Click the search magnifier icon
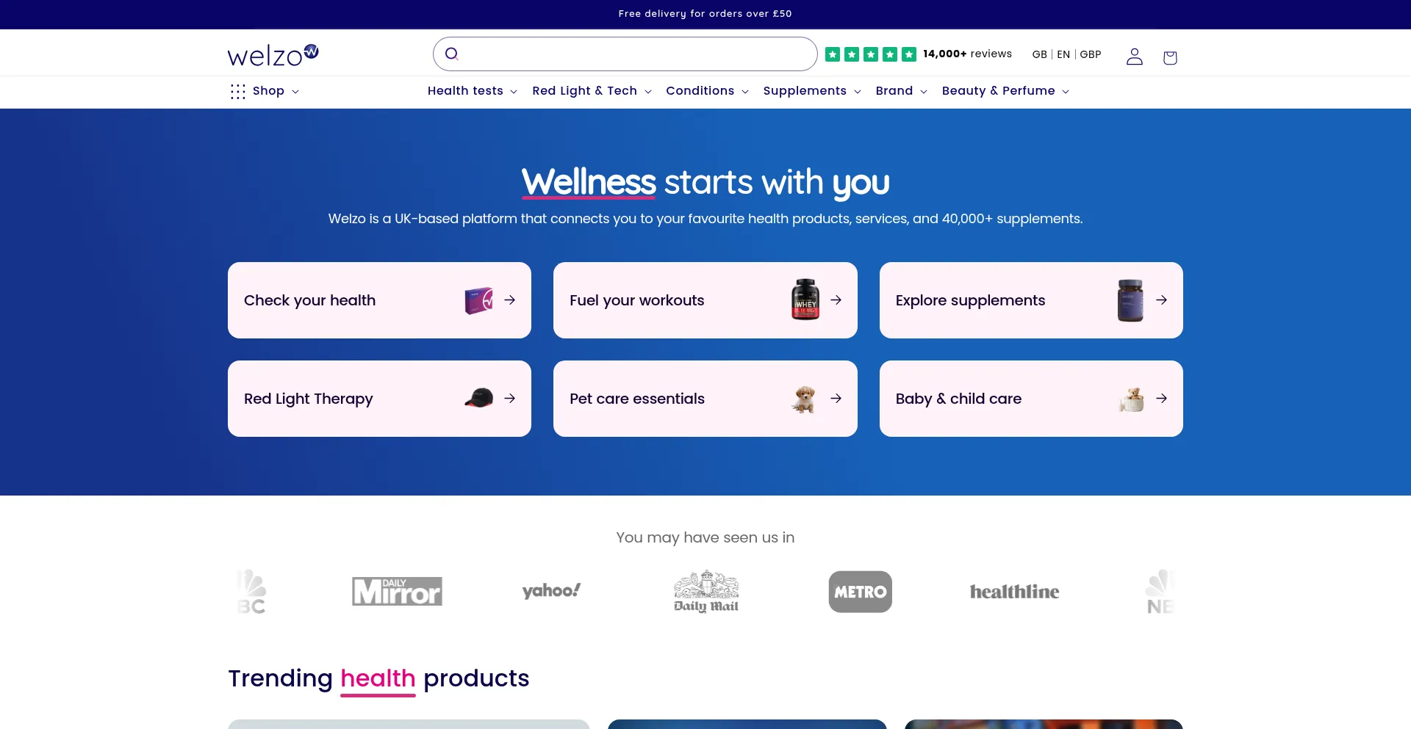Viewport: 1411px width, 729px height. 452,54
